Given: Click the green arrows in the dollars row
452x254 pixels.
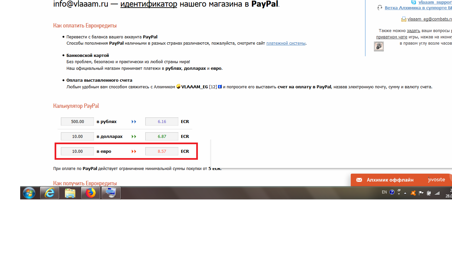Looking at the screenshot, I should tap(134, 137).
